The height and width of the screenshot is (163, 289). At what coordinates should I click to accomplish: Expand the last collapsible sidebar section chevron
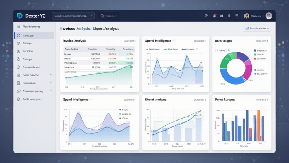(x=51, y=91)
